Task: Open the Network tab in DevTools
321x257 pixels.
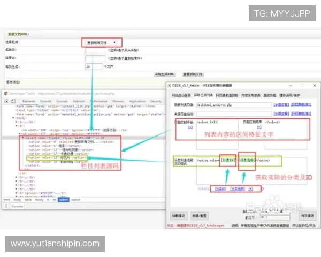Action: [x=79, y=101]
